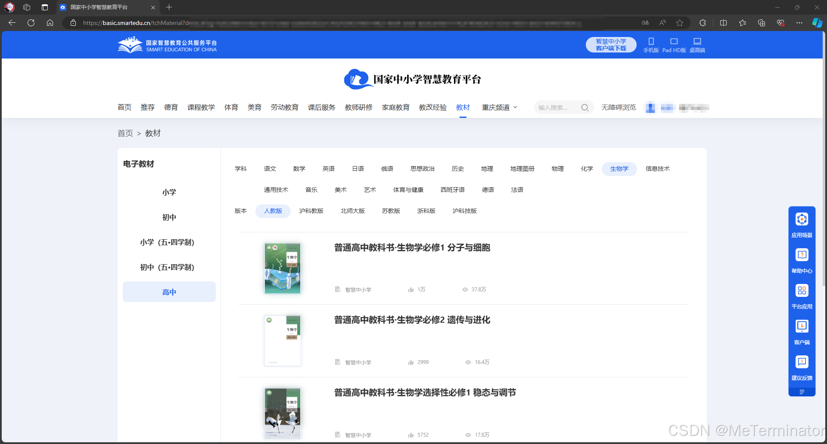Reload the page with refresh icon
827x444 pixels.
(x=31, y=23)
